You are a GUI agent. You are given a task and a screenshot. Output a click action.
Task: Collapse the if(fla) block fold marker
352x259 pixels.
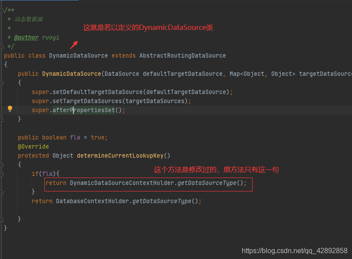[x=2, y=174]
